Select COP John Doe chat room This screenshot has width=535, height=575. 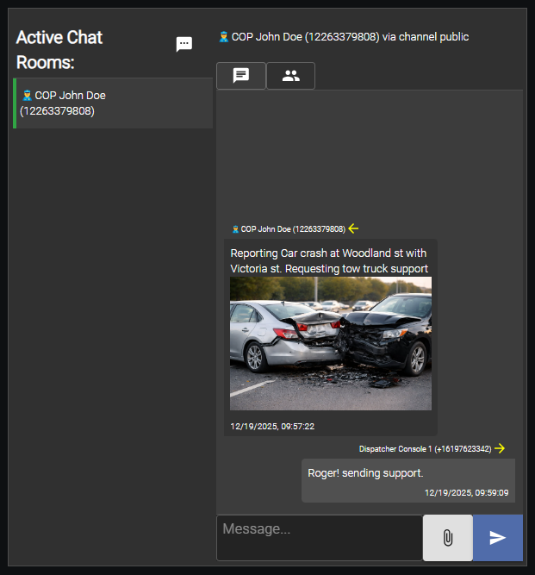[113, 103]
